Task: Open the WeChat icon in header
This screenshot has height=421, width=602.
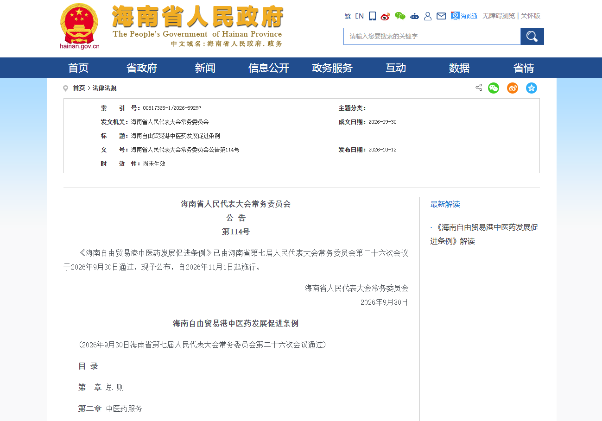Action: pos(400,16)
